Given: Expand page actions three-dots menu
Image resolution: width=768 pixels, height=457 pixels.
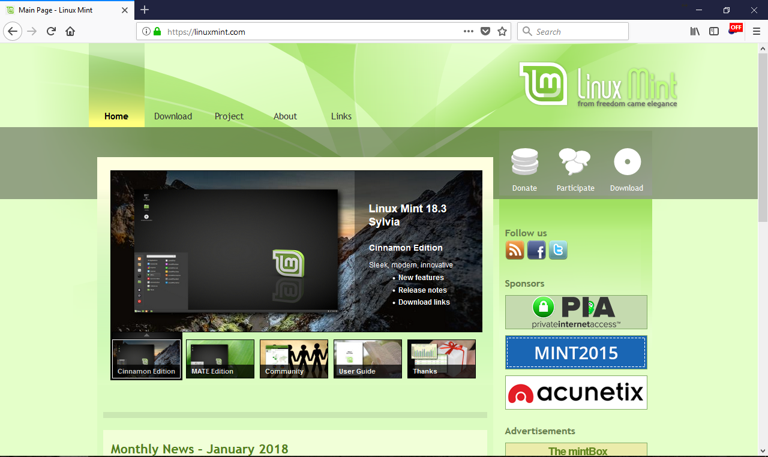Looking at the screenshot, I should [x=469, y=32].
